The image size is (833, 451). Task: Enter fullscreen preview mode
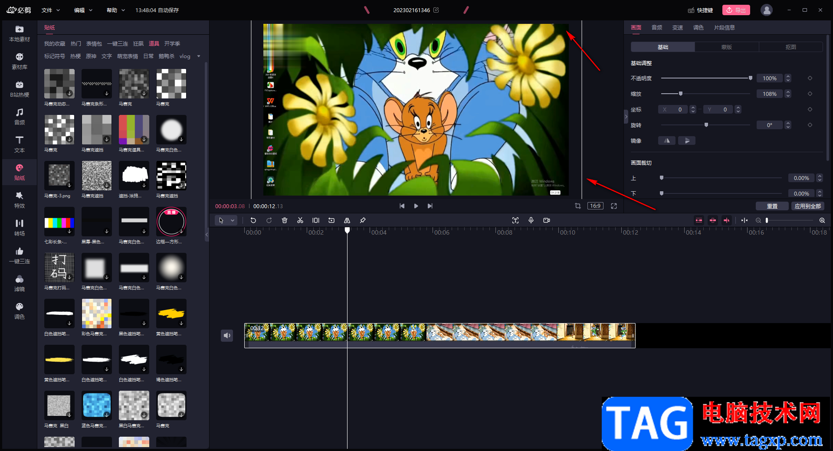point(614,206)
